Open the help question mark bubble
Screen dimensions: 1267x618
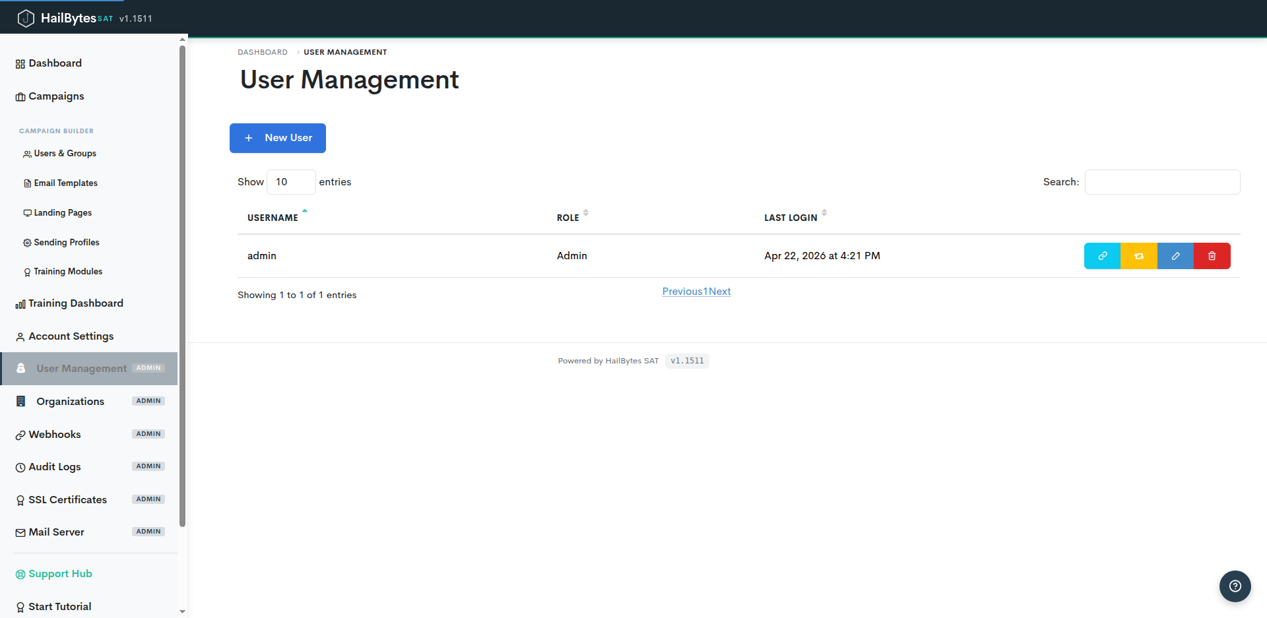[x=1235, y=586]
